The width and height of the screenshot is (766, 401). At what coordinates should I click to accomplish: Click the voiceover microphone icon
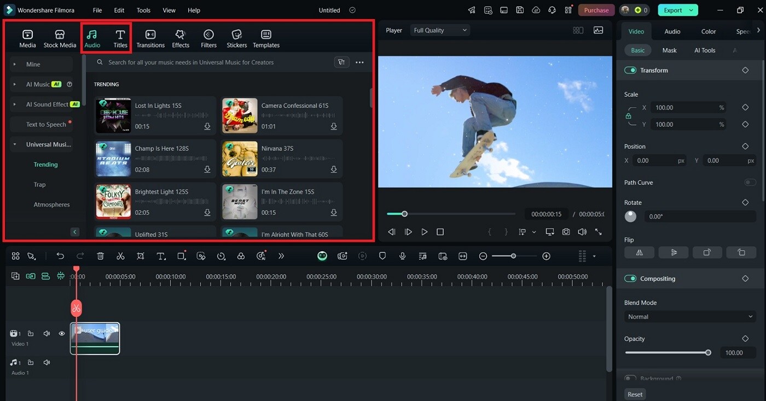pyautogui.click(x=402, y=256)
